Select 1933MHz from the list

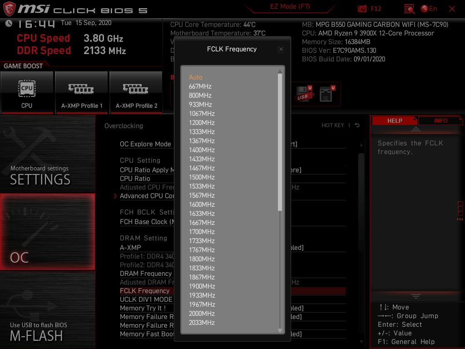(x=202, y=295)
